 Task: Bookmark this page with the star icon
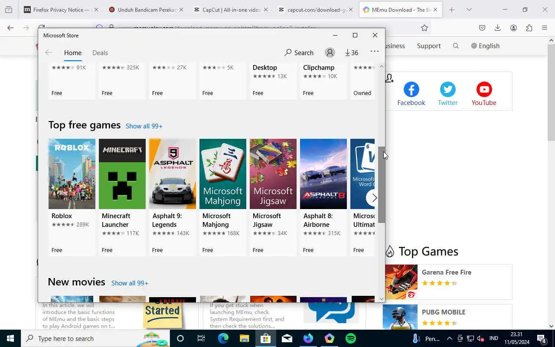point(424,28)
